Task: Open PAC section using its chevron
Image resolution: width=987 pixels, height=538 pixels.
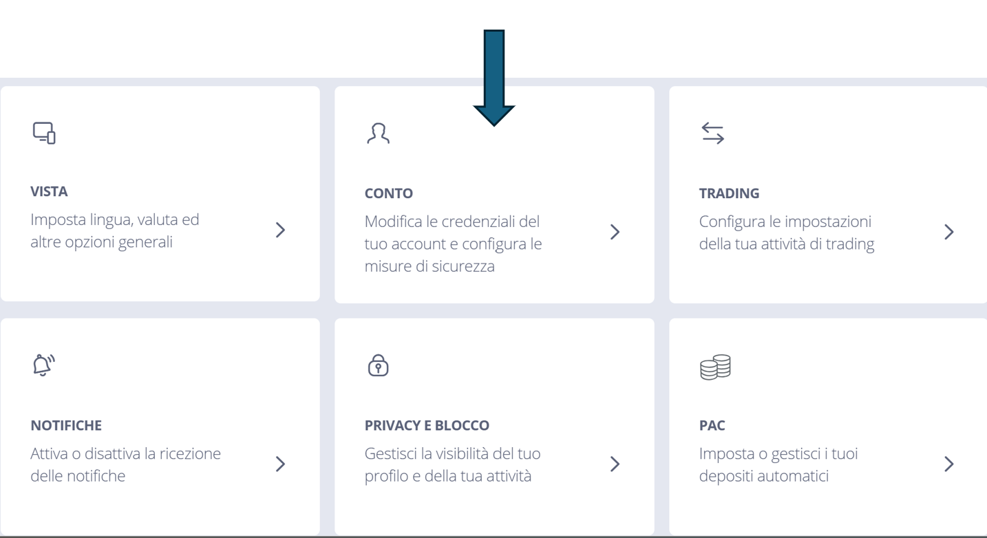Action: coord(949,464)
